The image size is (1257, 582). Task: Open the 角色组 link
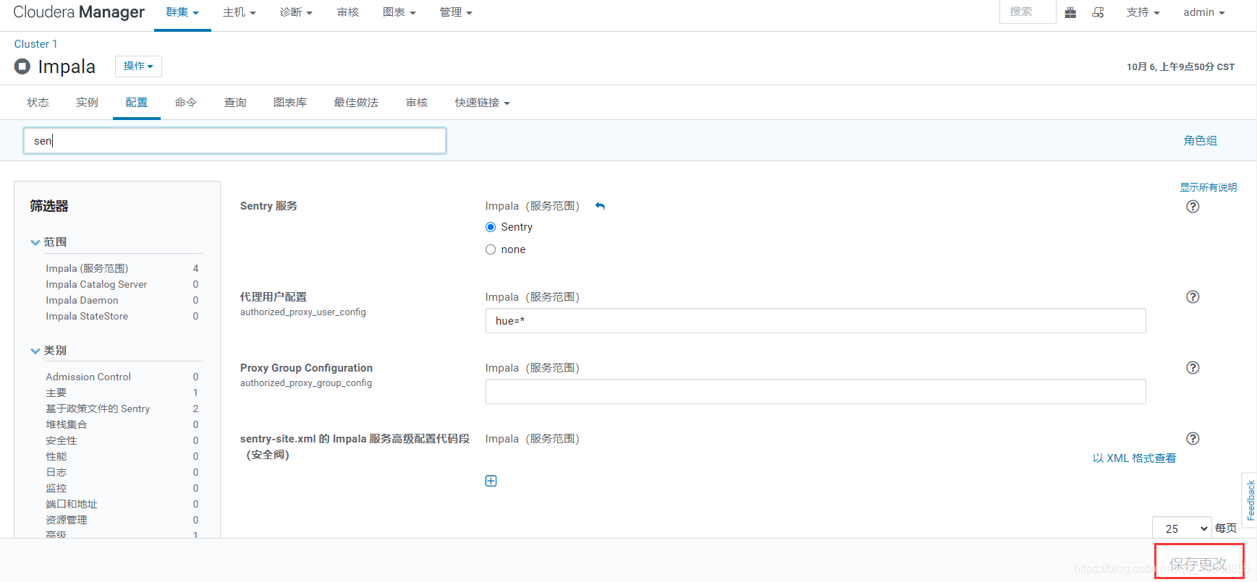point(1201,141)
